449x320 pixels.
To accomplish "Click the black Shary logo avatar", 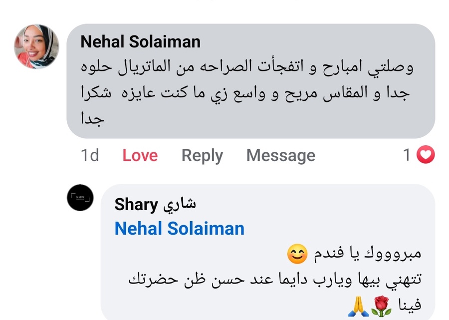I will (80, 198).
